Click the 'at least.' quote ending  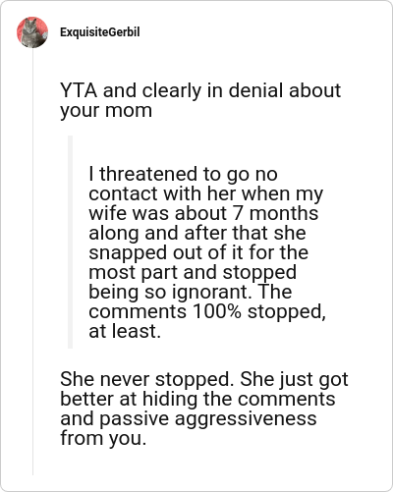125,331
